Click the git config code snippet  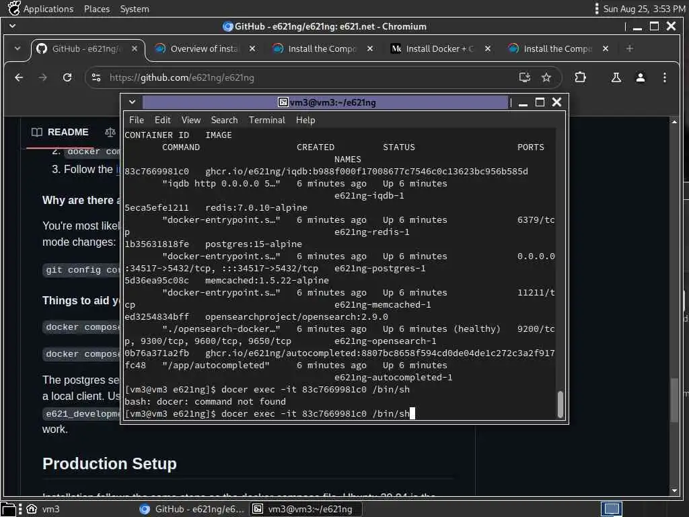[x=82, y=270]
